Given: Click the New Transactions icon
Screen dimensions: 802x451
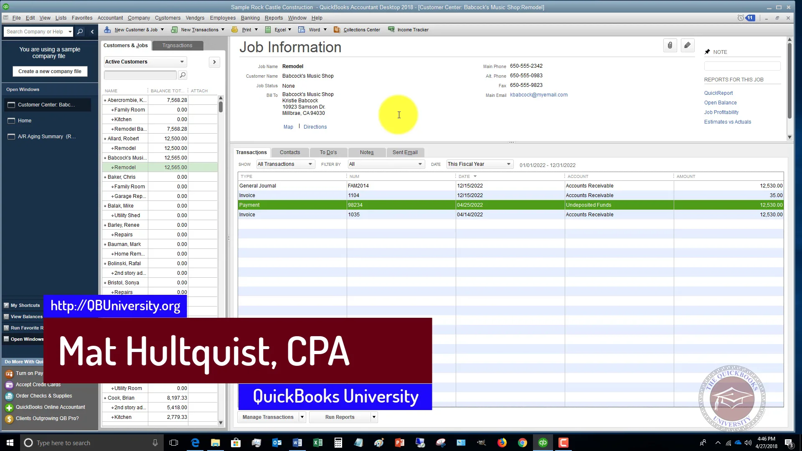Looking at the screenshot, I should (174, 30).
